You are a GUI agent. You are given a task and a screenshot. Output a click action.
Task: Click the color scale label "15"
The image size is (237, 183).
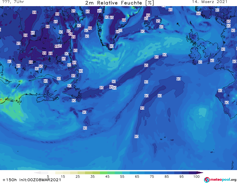pos(63,177)
